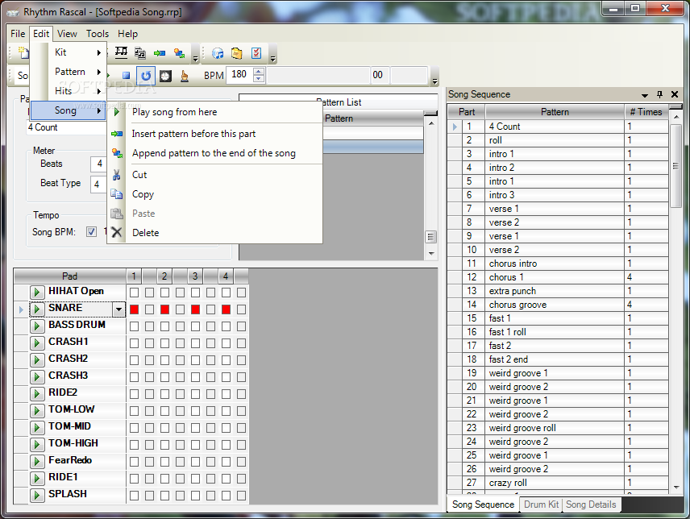Select Copy from the Song submenu
The height and width of the screenshot is (519, 690).
214,194
